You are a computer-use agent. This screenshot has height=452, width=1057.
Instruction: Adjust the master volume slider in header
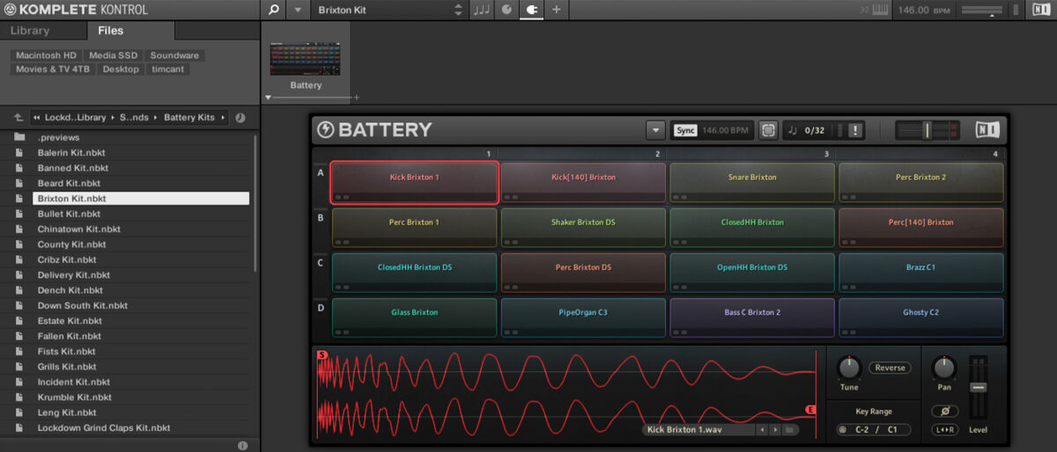click(981, 10)
